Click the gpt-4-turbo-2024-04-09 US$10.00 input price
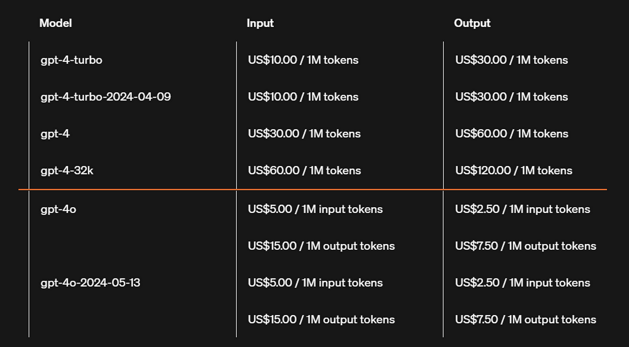This screenshot has width=629, height=347. coord(303,97)
